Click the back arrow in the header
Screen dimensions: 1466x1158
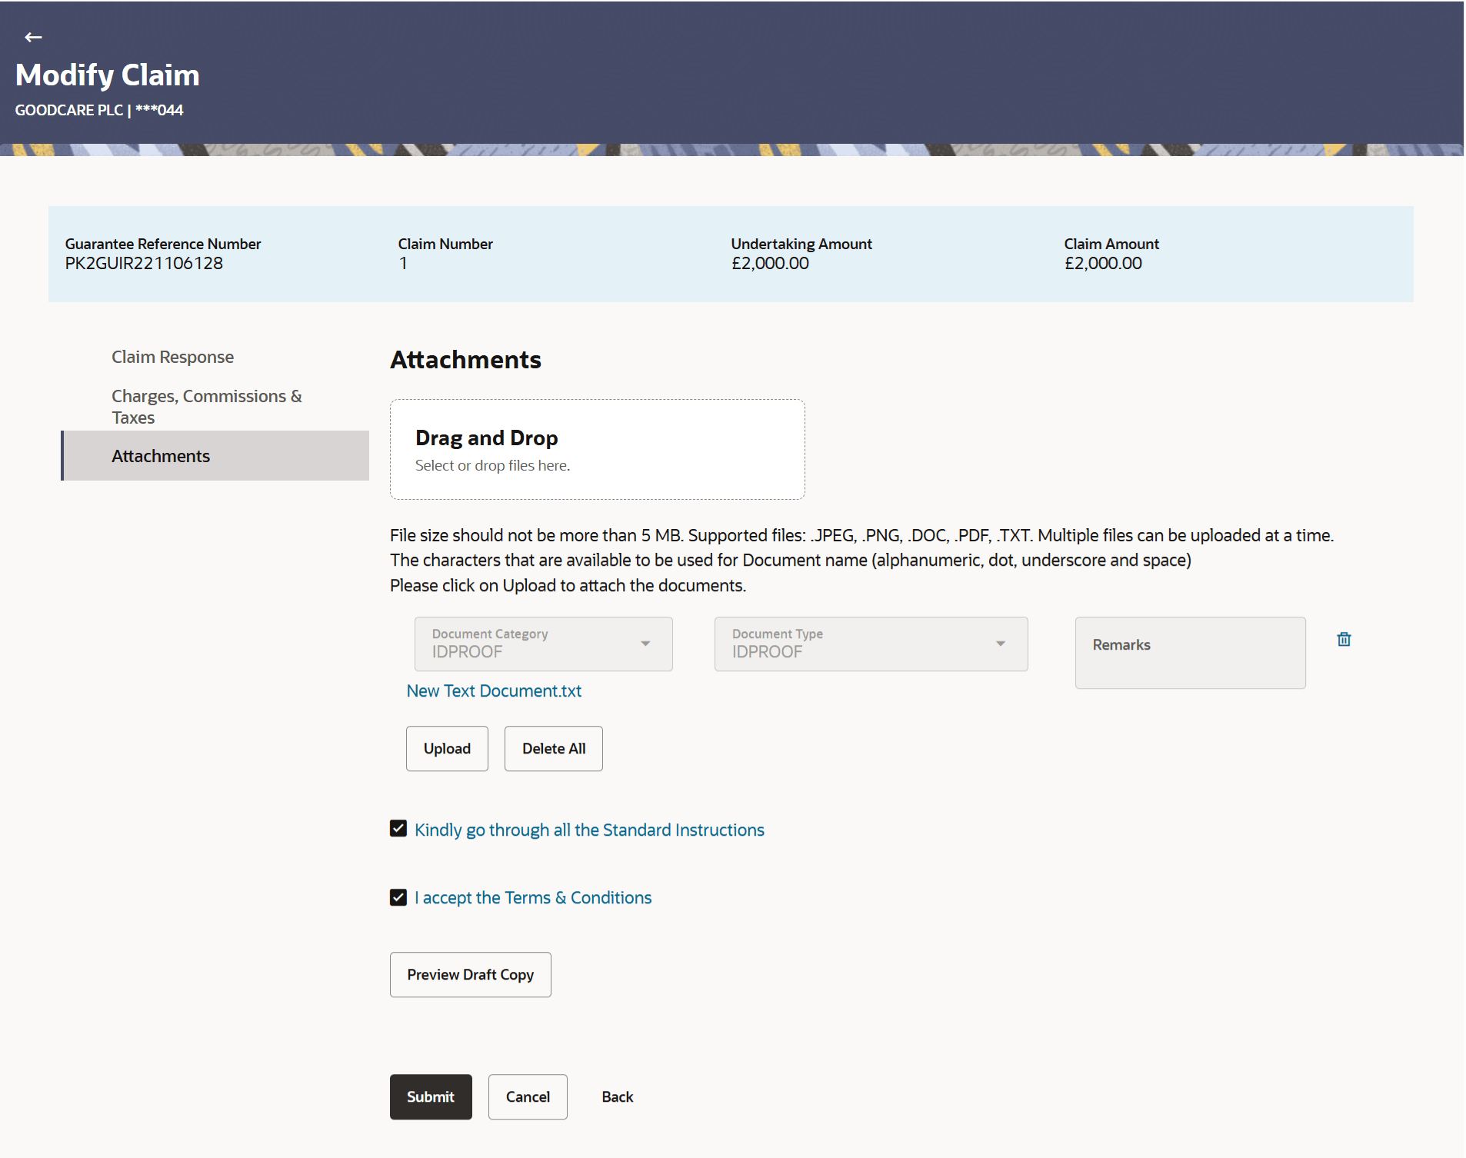click(33, 36)
